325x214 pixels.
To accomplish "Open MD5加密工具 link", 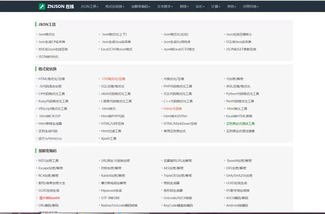I will pyautogui.click(x=49, y=161).
